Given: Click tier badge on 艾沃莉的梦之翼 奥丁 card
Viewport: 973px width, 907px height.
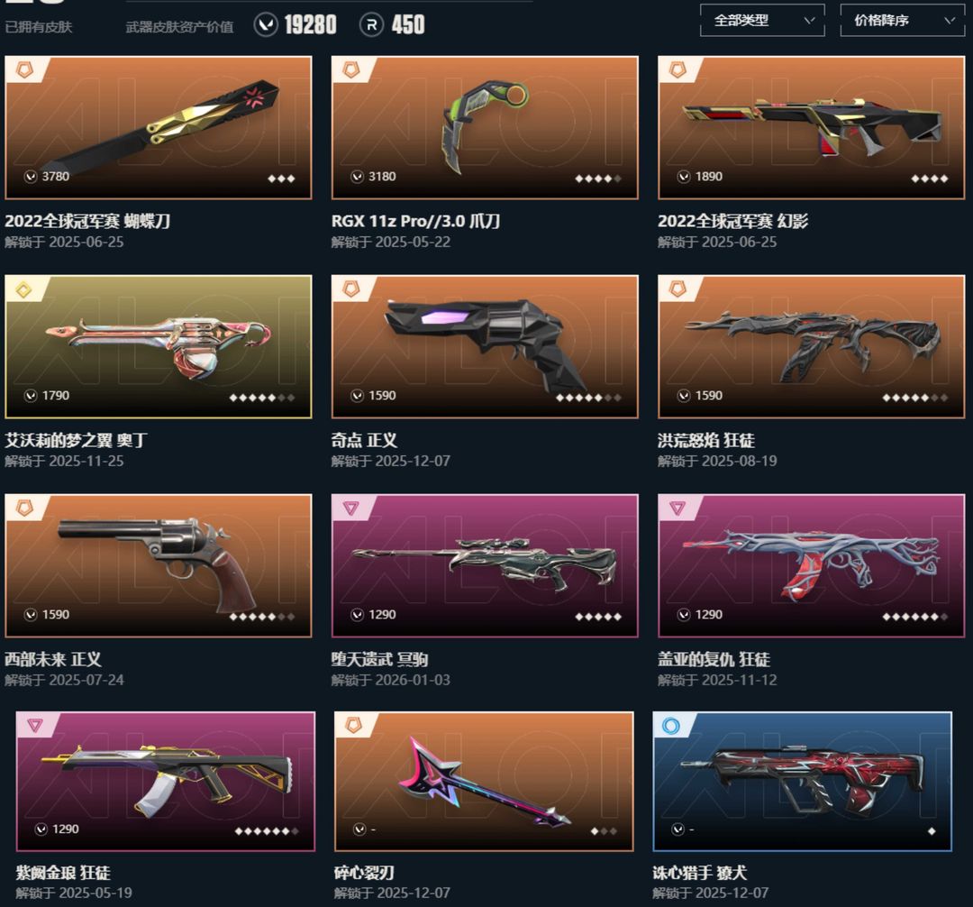Looking at the screenshot, I should click(x=23, y=289).
